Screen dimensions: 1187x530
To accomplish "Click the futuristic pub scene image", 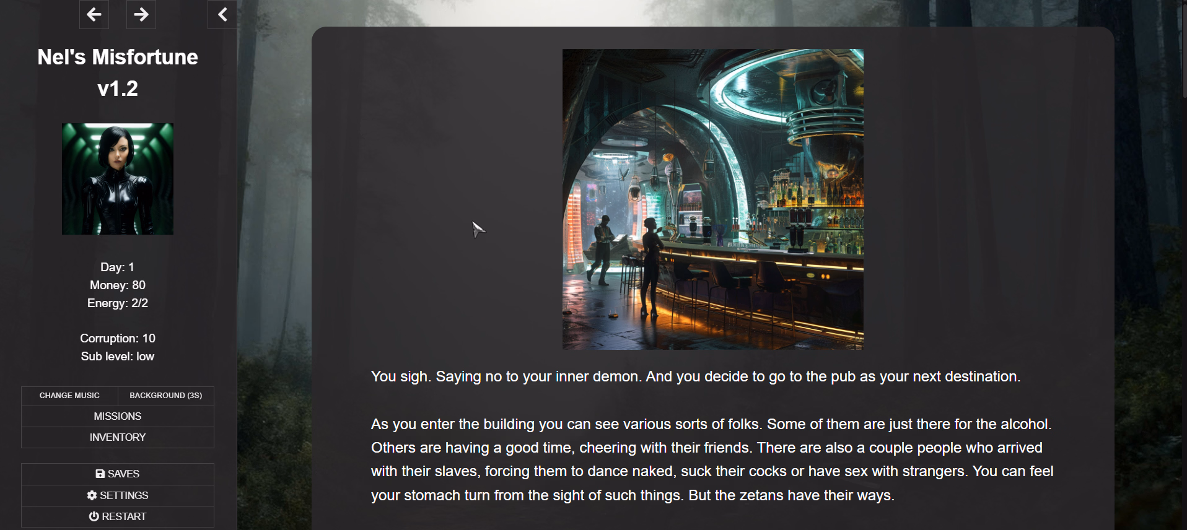I will (713, 199).
